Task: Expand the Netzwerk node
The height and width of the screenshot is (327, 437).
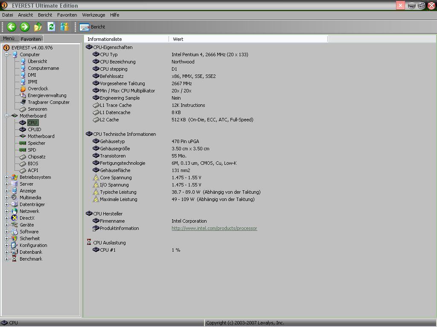Action: point(6,211)
